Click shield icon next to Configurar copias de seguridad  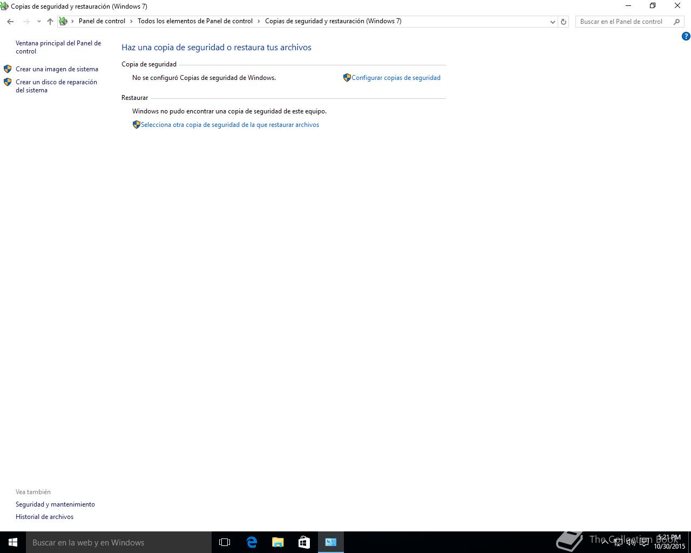tap(347, 78)
